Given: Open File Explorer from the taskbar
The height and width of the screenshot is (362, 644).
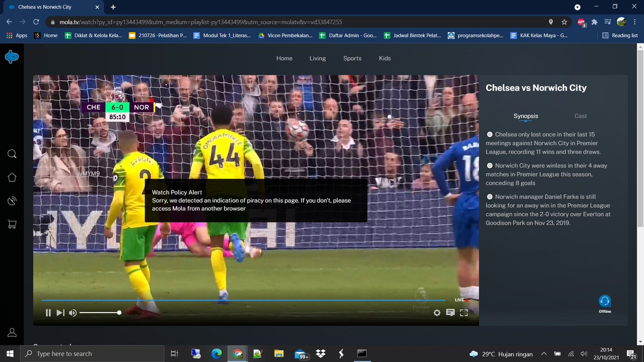Looking at the screenshot, I should tap(279, 353).
